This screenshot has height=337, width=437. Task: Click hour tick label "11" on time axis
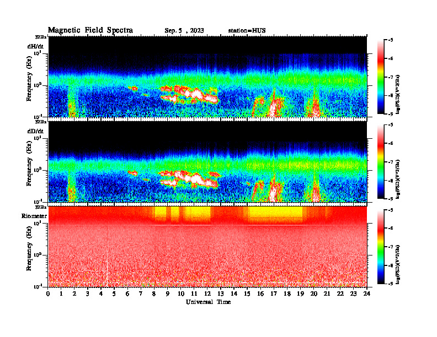pos(194,293)
